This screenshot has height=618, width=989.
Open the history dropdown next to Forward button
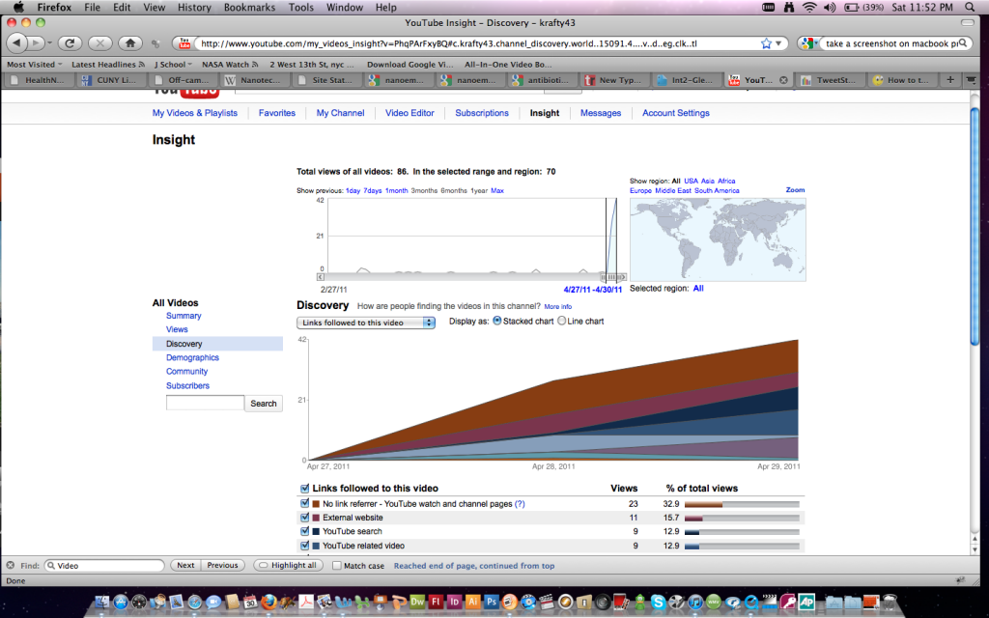pyautogui.click(x=48, y=43)
